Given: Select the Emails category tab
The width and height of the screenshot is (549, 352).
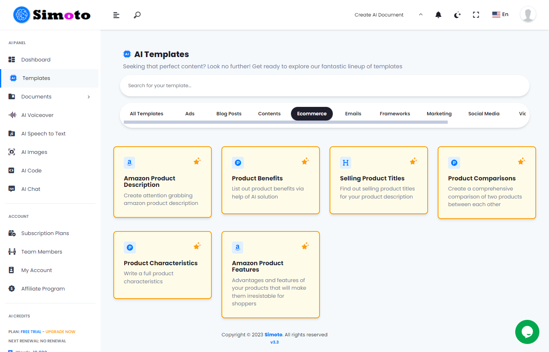Looking at the screenshot, I should click(x=353, y=114).
